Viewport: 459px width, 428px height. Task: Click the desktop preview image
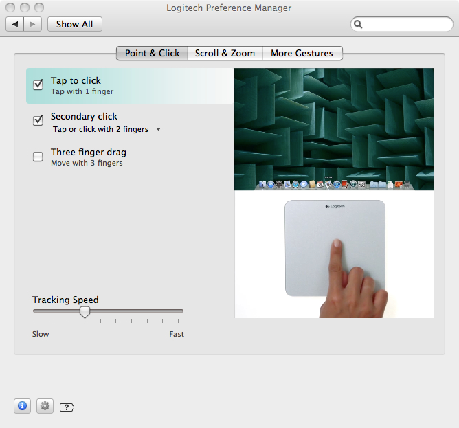[x=335, y=129]
